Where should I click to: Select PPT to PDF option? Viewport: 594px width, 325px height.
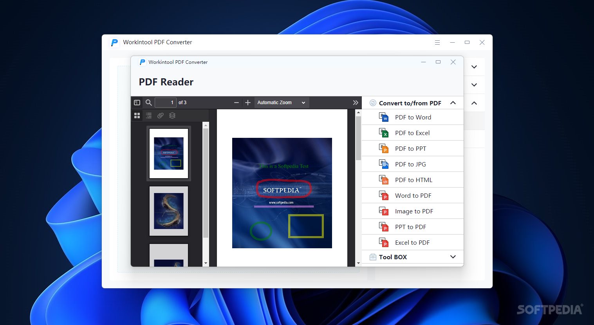point(413,227)
